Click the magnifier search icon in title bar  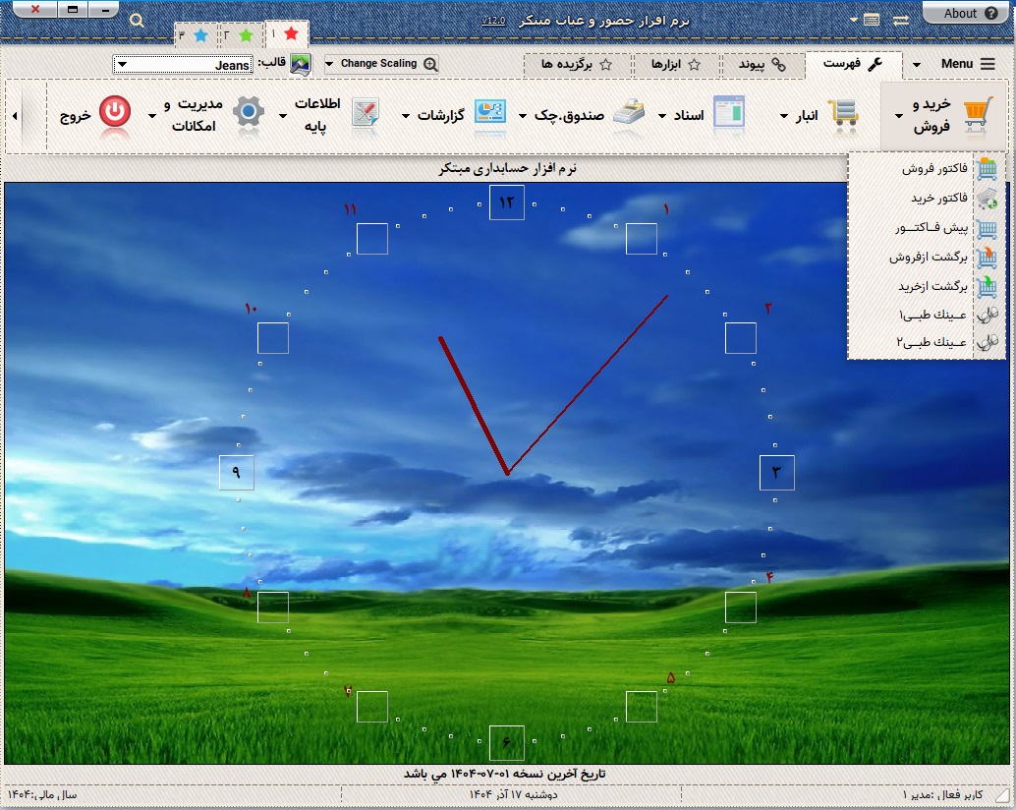(137, 21)
